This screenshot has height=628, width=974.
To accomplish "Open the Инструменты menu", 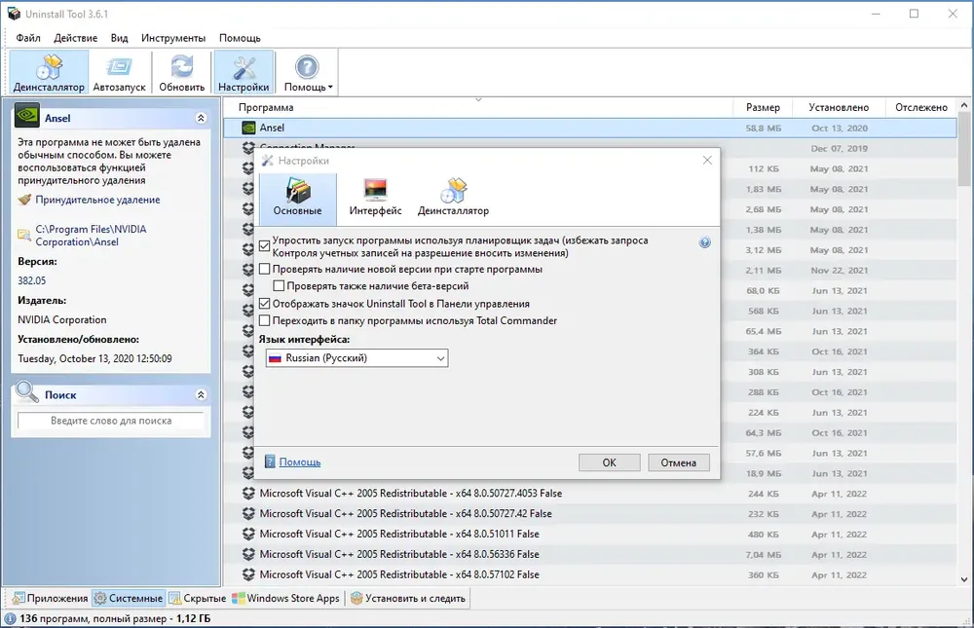I will pos(173,38).
